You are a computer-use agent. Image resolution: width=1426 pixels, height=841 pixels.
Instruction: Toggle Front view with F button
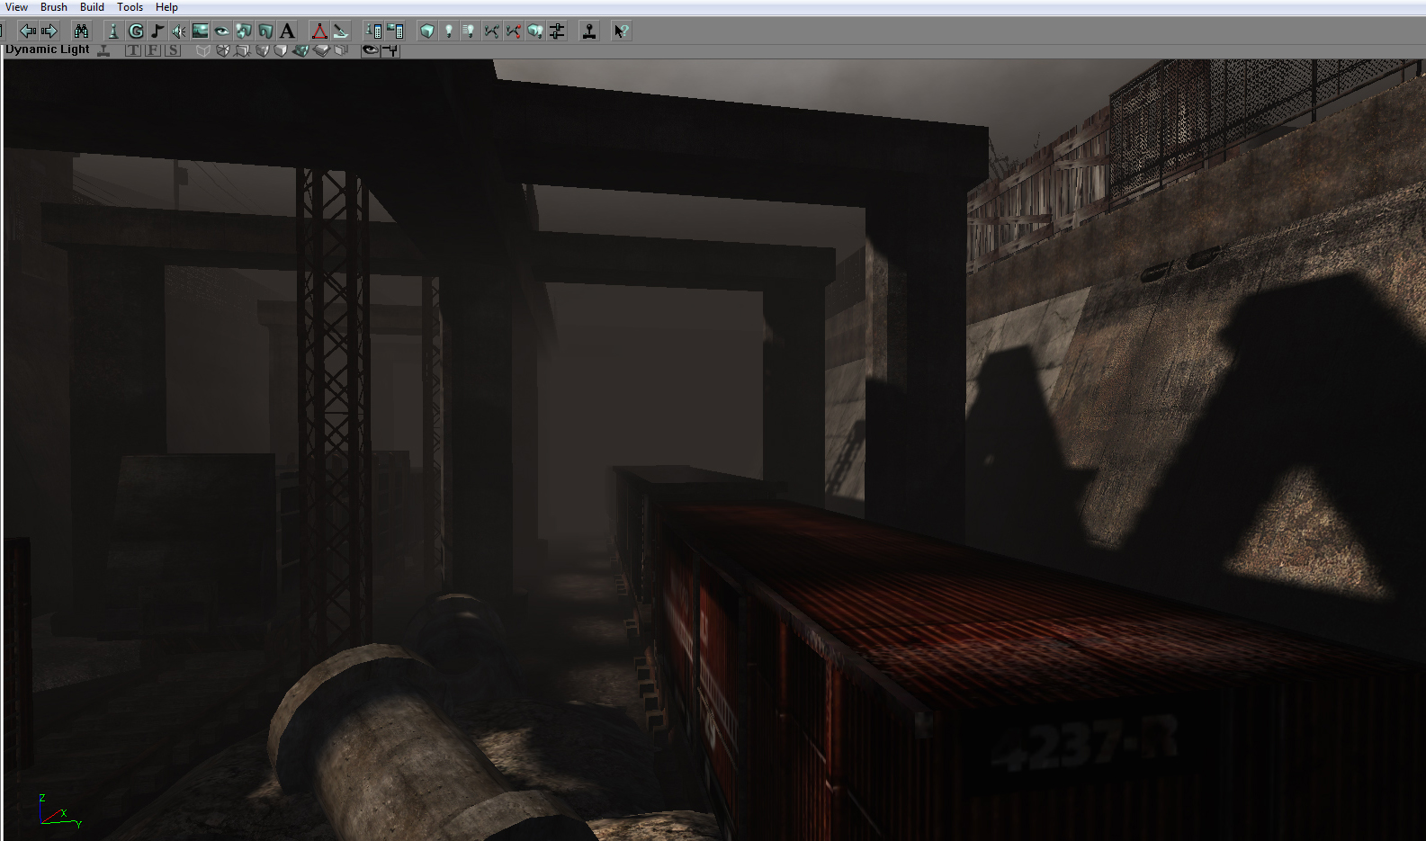click(153, 50)
